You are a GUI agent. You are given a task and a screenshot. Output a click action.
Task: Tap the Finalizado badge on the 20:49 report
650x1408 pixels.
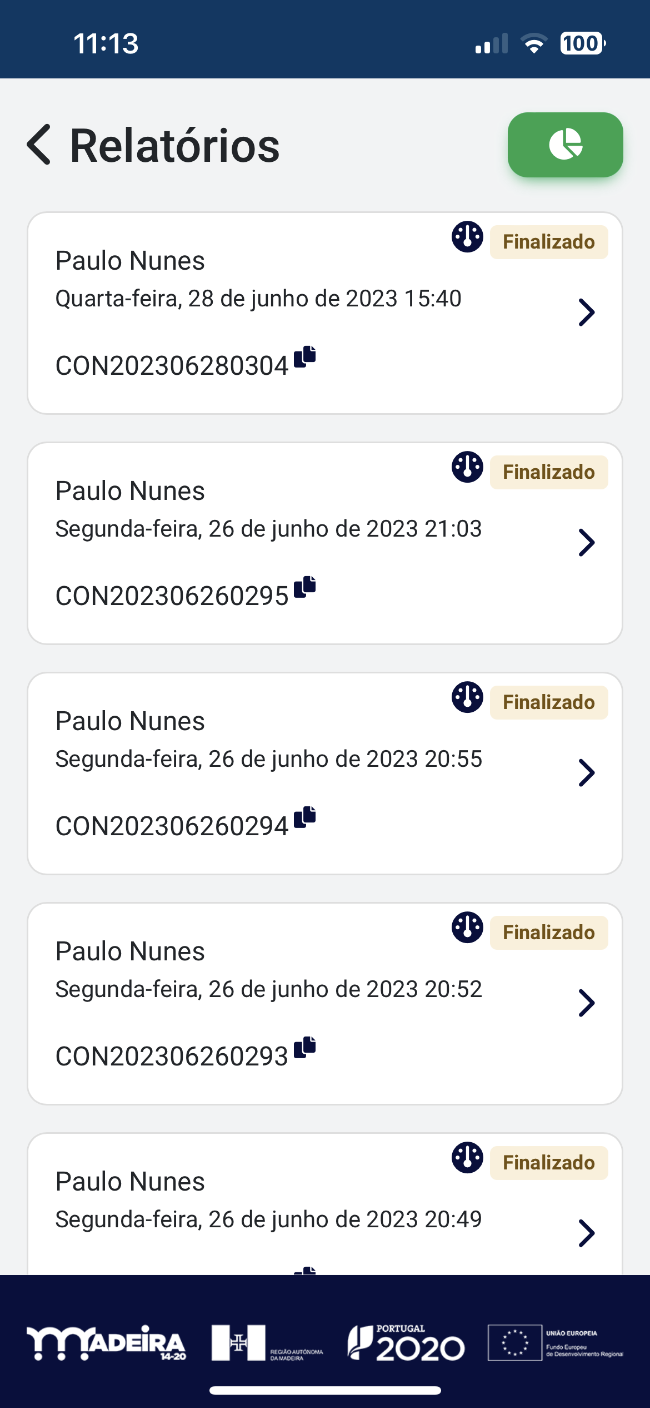(x=549, y=1163)
